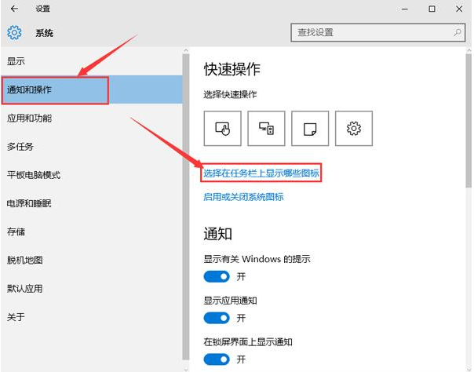
Task: Click the 启用或关闭系统图标 link
Action: [x=243, y=197]
